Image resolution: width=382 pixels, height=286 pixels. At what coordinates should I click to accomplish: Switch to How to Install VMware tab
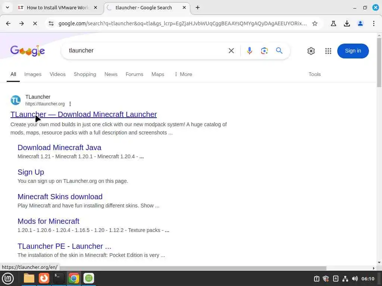(x=57, y=7)
